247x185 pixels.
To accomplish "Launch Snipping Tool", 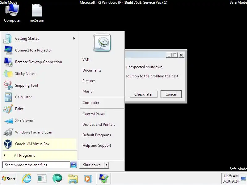I will pyautogui.click(x=40, y=85).
